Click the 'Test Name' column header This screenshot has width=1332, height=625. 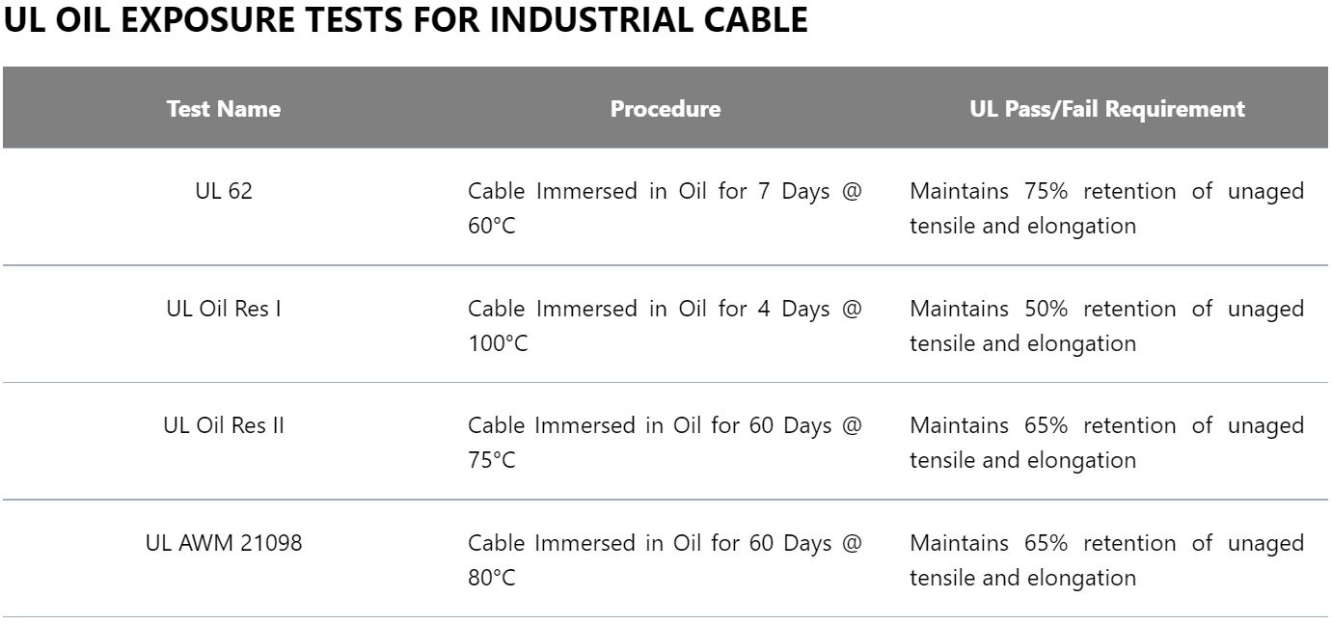coord(223,109)
